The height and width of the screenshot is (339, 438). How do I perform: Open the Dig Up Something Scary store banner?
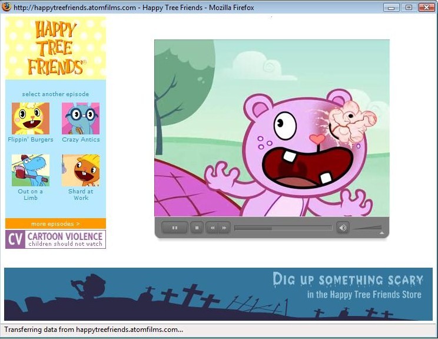(x=218, y=294)
